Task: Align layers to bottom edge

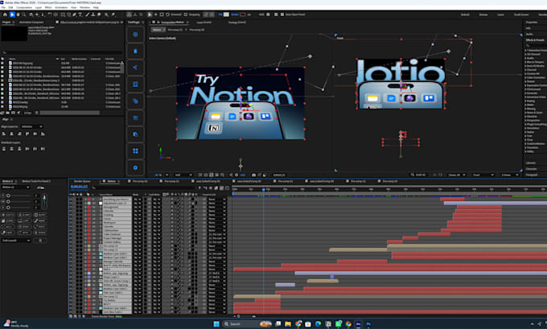Action: 43,134
